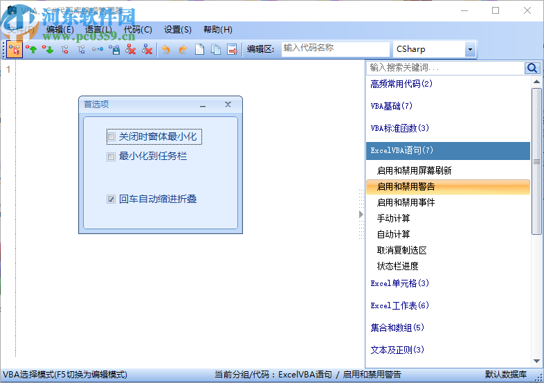The height and width of the screenshot is (383, 544).
Task: Click the code list scrollbar thumb
Action: click(x=536, y=161)
